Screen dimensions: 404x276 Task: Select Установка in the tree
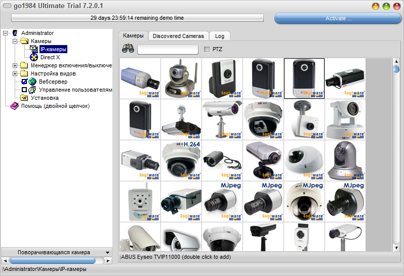tap(45, 98)
